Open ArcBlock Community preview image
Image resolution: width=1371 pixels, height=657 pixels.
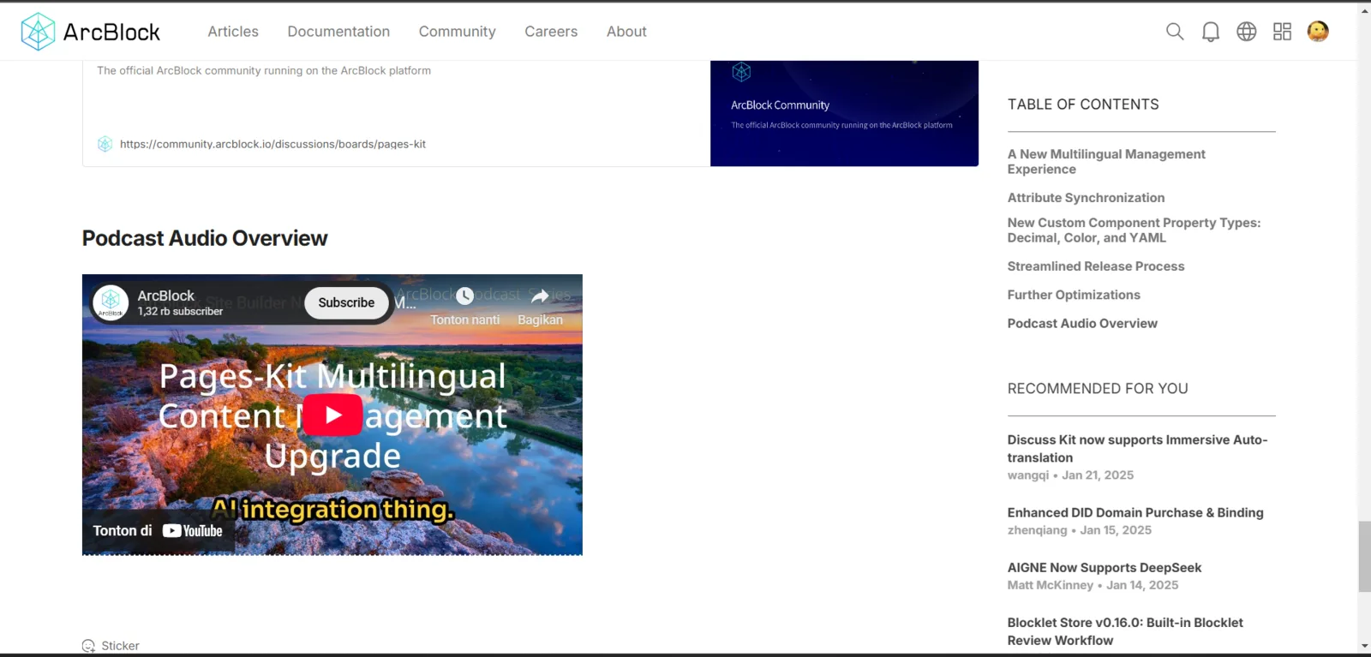(844, 113)
